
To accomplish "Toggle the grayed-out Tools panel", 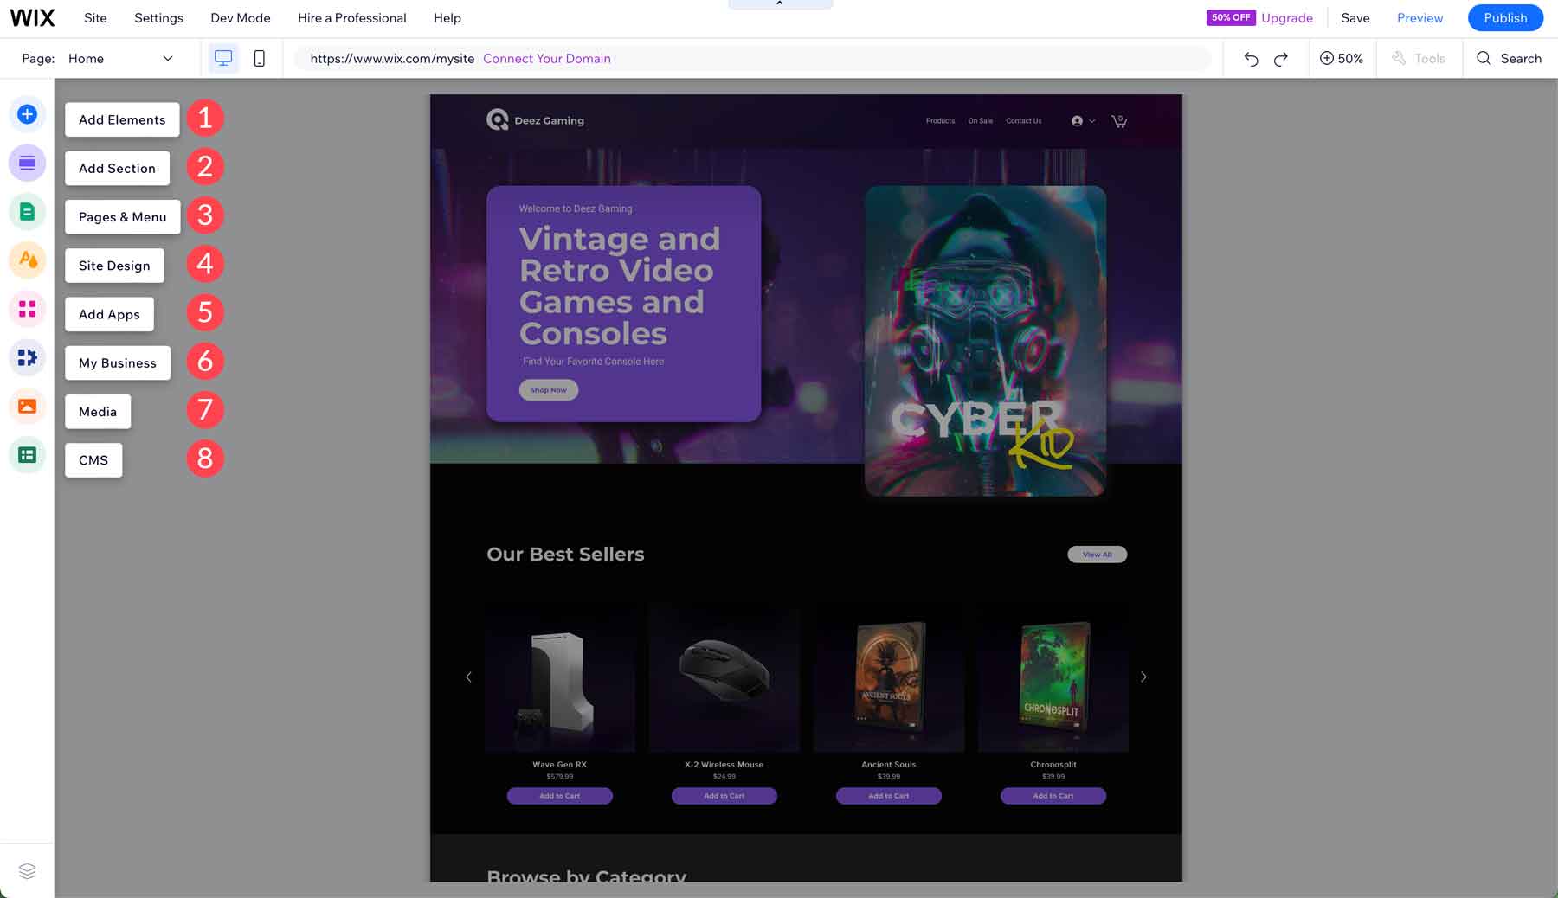I will click(x=1419, y=58).
